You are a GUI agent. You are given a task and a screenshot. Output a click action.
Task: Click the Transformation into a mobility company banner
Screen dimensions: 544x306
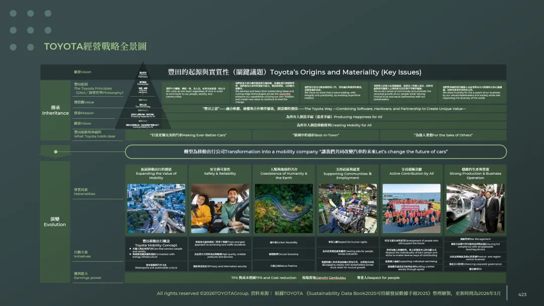click(316, 152)
